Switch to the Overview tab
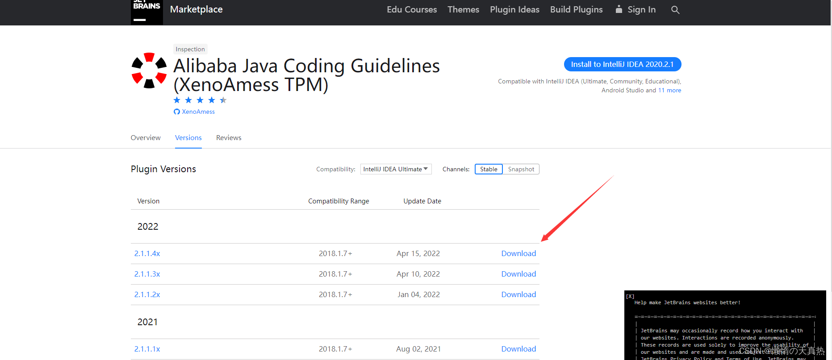The width and height of the screenshot is (832, 360). click(x=146, y=138)
